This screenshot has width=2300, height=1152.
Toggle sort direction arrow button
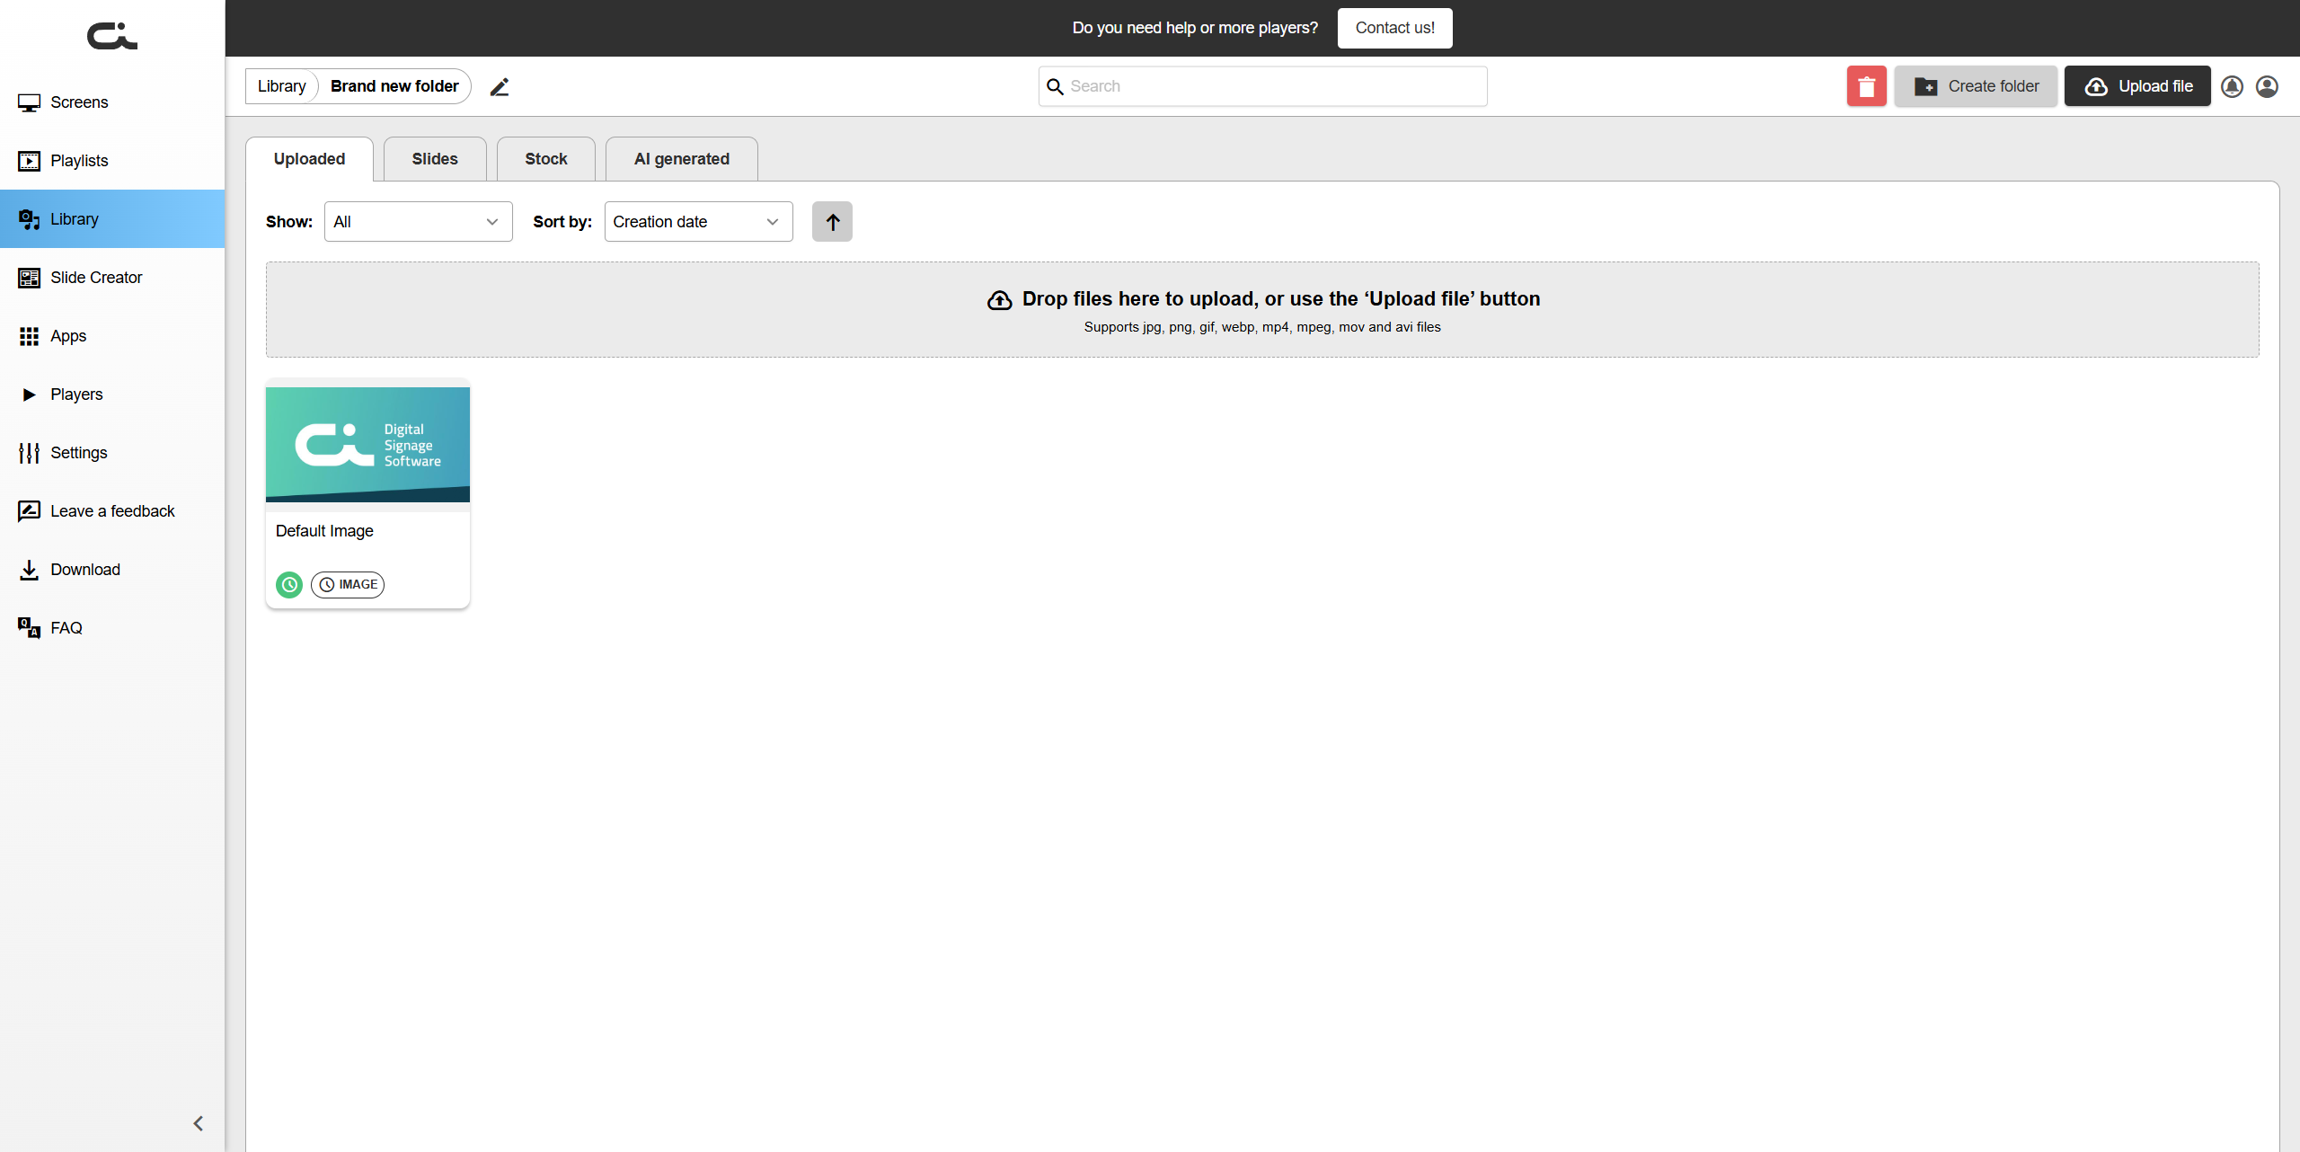(x=832, y=222)
